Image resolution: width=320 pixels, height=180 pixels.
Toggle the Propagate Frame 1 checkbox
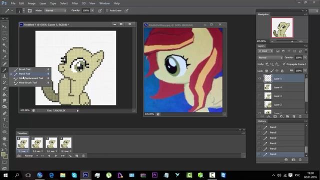[284, 64]
